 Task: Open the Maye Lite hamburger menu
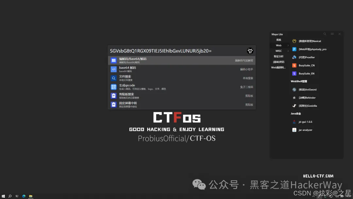tap(332, 34)
